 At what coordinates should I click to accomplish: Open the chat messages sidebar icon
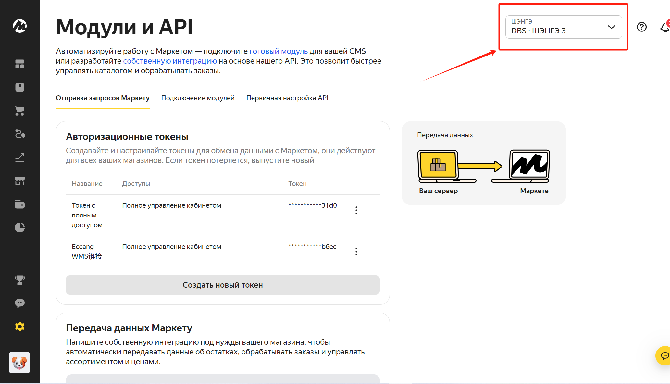point(20,303)
